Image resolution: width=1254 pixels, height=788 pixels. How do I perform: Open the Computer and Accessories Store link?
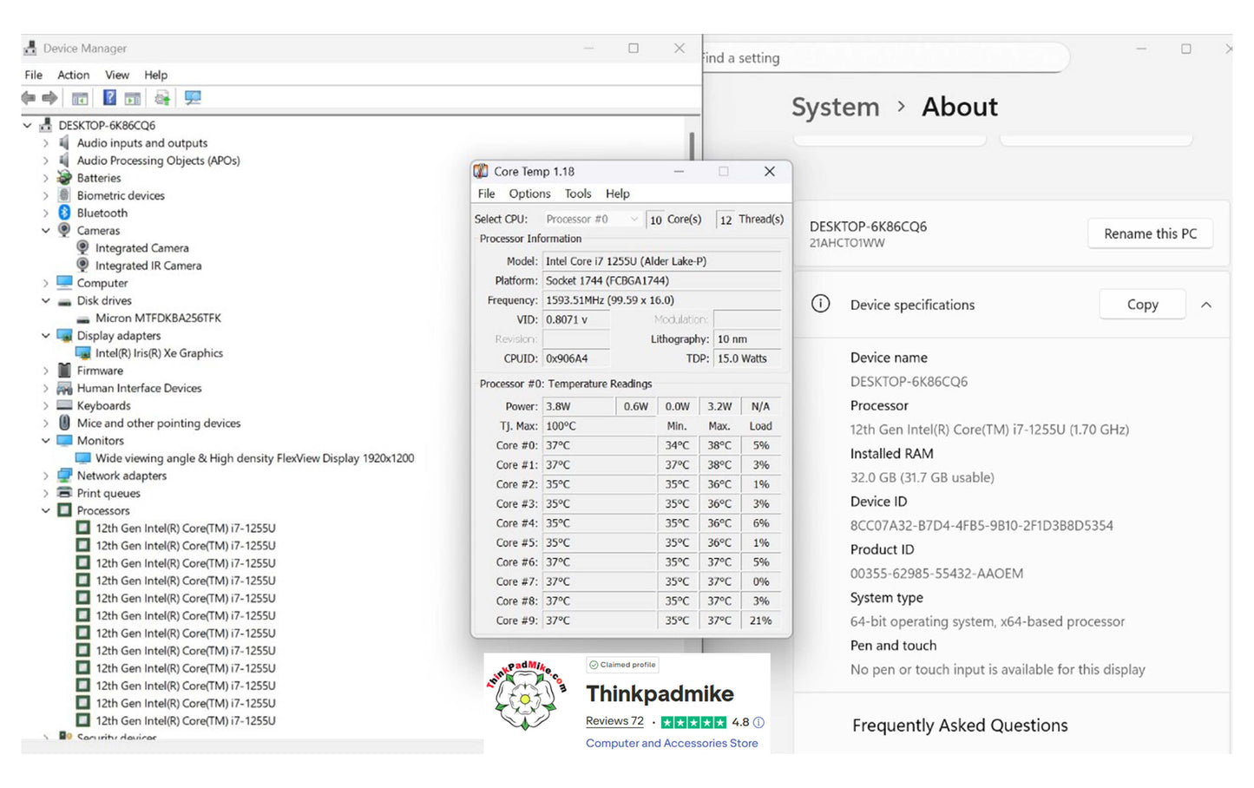coord(672,743)
